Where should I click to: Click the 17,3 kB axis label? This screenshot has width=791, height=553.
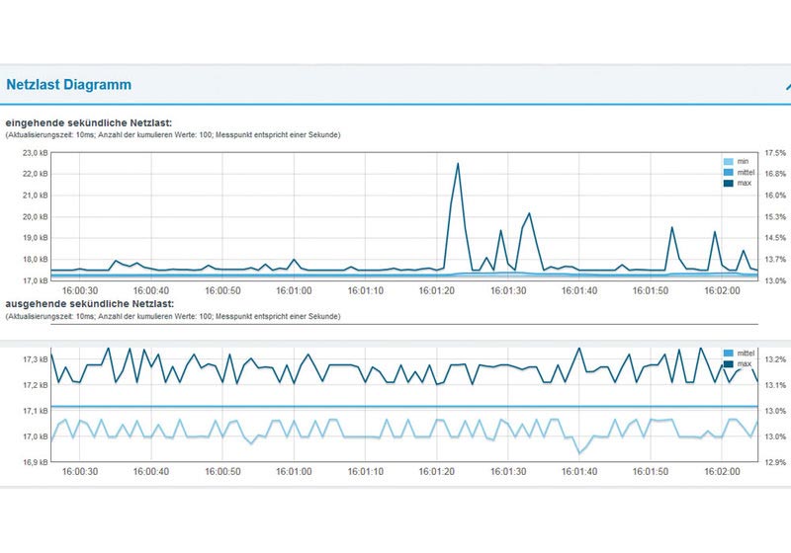[x=36, y=359]
